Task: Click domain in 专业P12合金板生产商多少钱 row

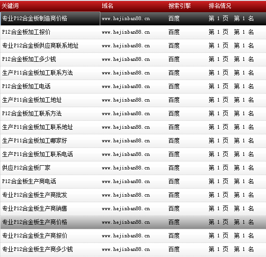Action: pyautogui.click(x=126, y=249)
